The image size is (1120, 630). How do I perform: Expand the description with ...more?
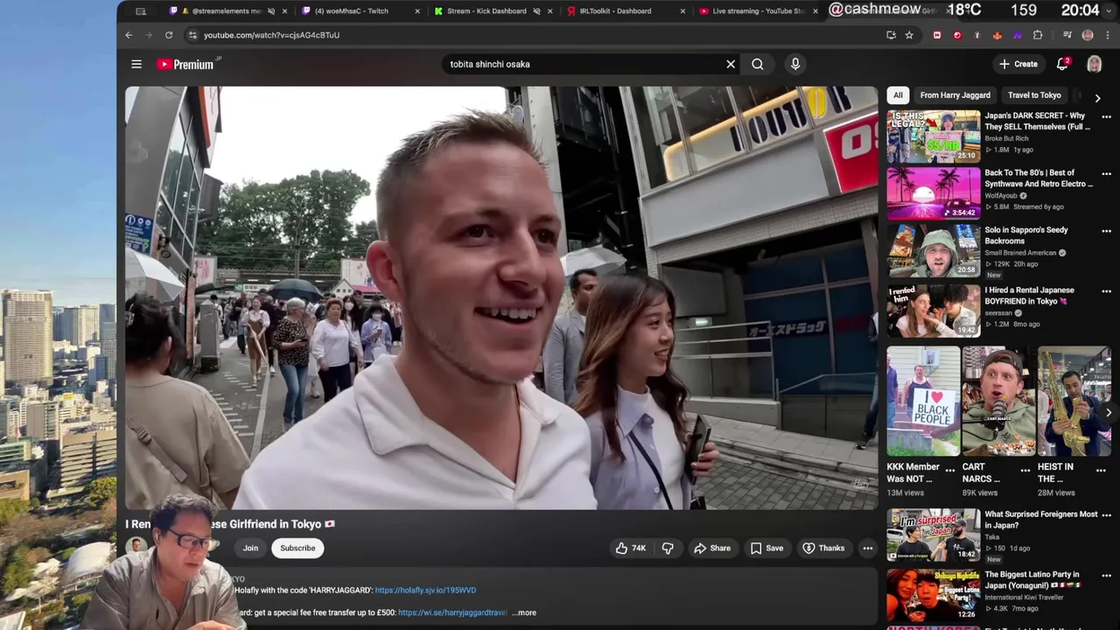click(x=524, y=612)
